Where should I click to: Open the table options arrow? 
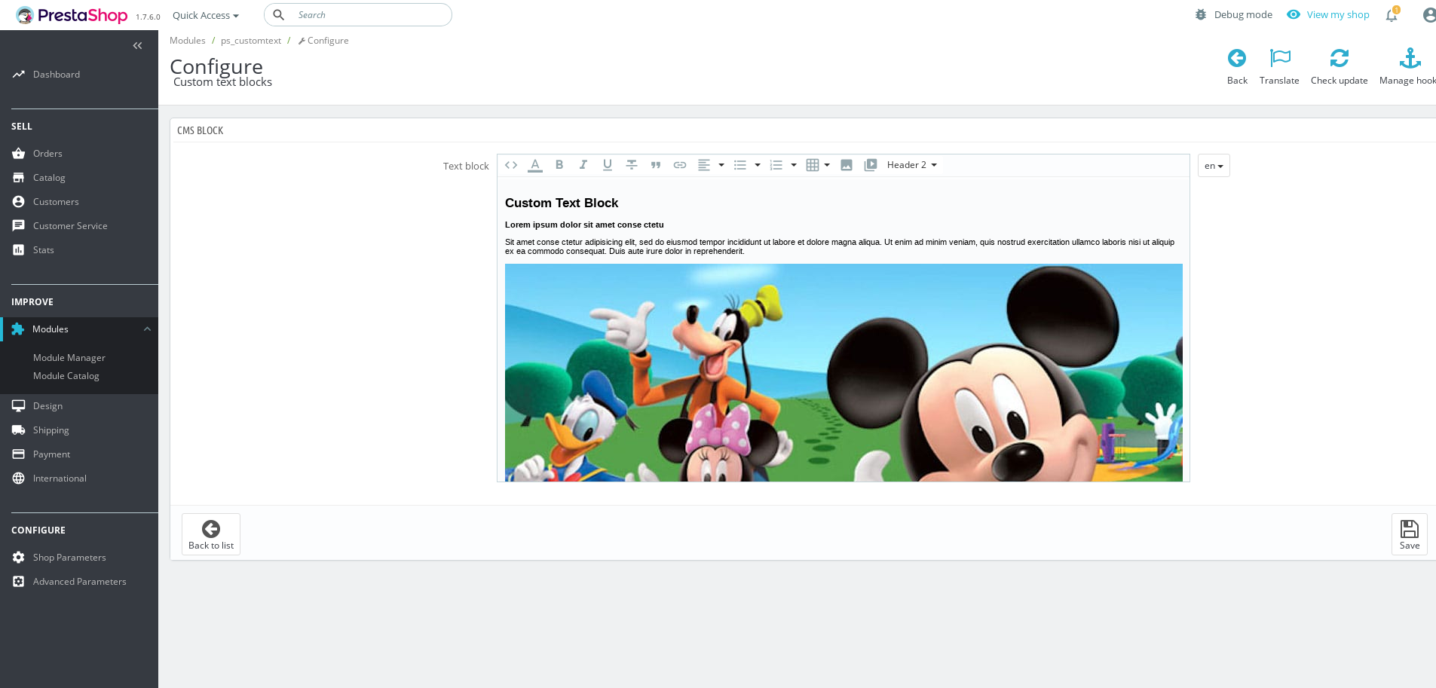pyautogui.click(x=827, y=165)
